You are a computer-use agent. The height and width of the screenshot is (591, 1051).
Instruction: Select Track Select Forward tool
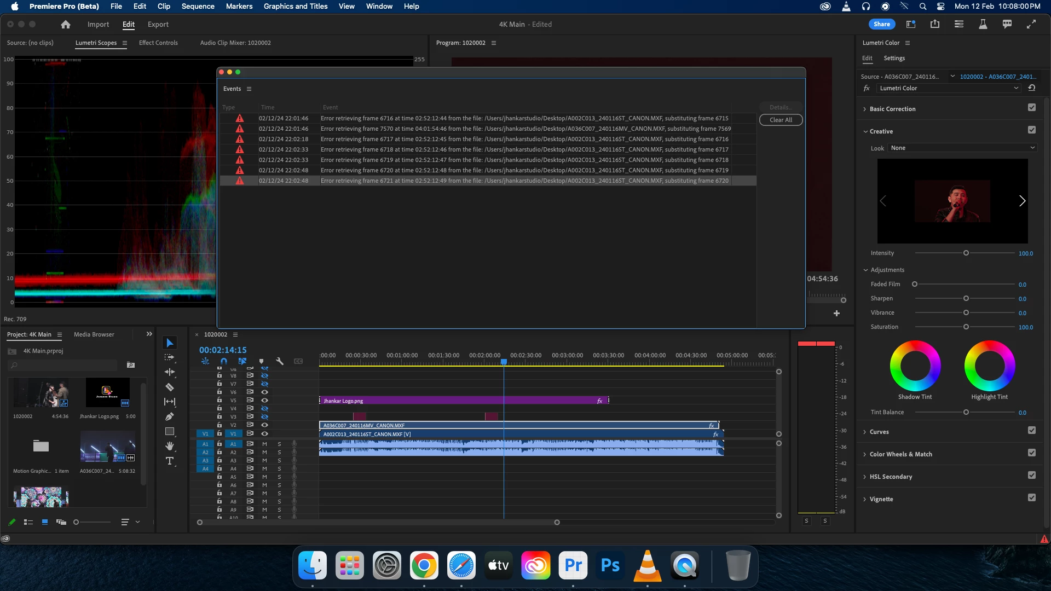pos(170,357)
